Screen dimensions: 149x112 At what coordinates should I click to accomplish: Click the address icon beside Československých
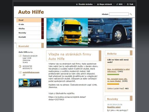coord(20,56)
